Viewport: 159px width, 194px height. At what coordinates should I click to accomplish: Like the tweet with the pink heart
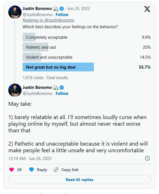[x=12, y=169]
